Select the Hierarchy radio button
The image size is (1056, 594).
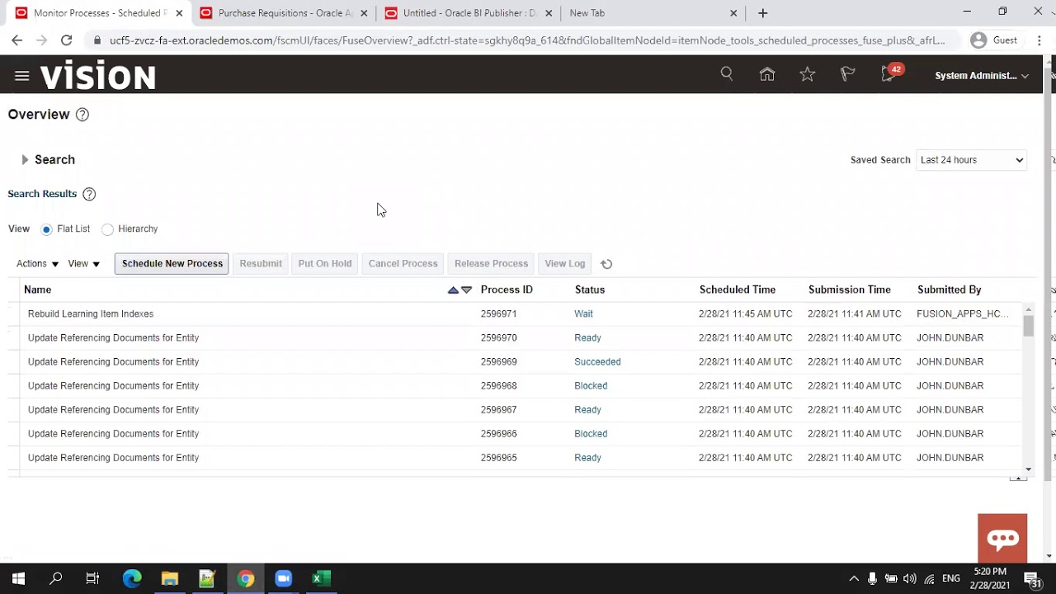click(107, 229)
